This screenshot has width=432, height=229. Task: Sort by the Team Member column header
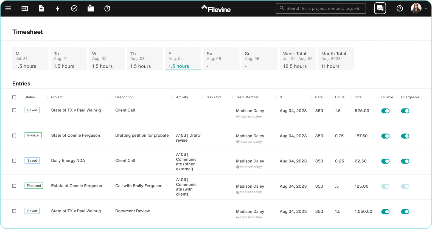[247, 97]
